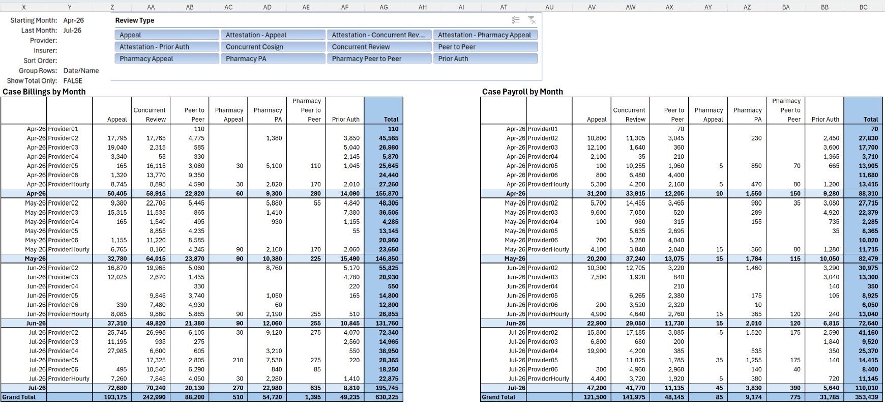885x408 pixels.
Task: Click the Jun-26 billings subtotal 131,760
Action: coord(387,323)
